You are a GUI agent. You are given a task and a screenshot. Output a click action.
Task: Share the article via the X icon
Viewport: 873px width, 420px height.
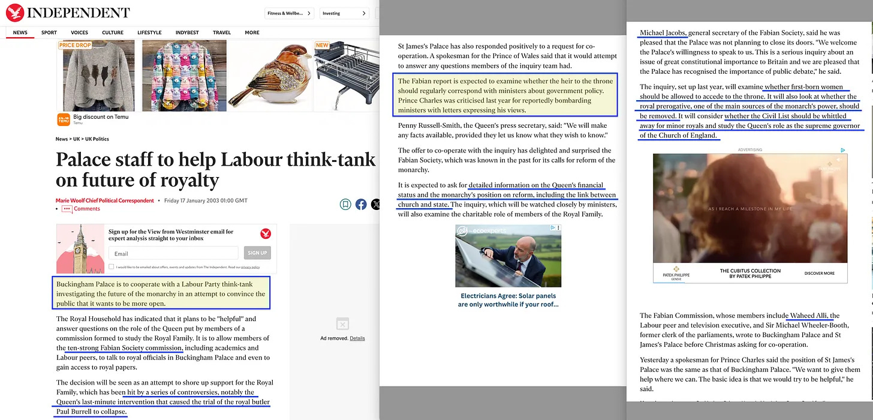pos(376,205)
